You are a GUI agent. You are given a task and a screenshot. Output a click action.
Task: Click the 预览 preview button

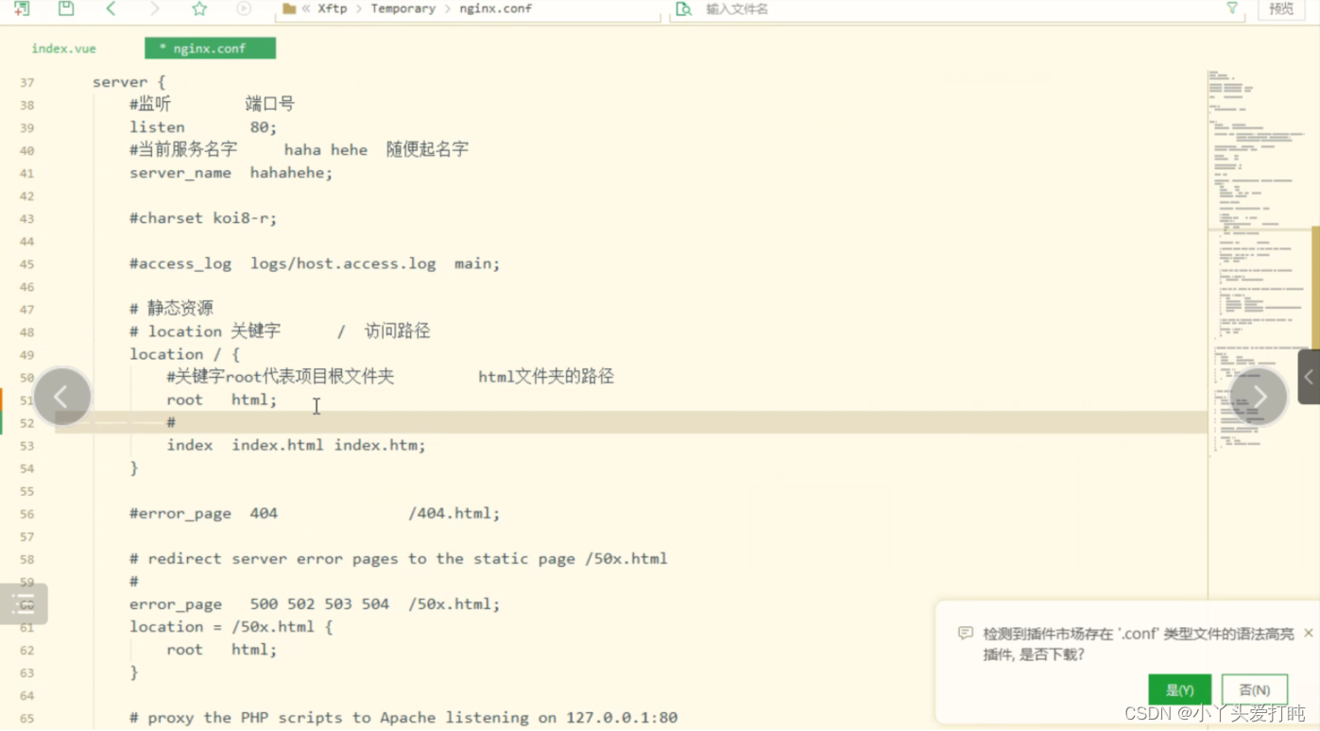tap(1281, 8)
